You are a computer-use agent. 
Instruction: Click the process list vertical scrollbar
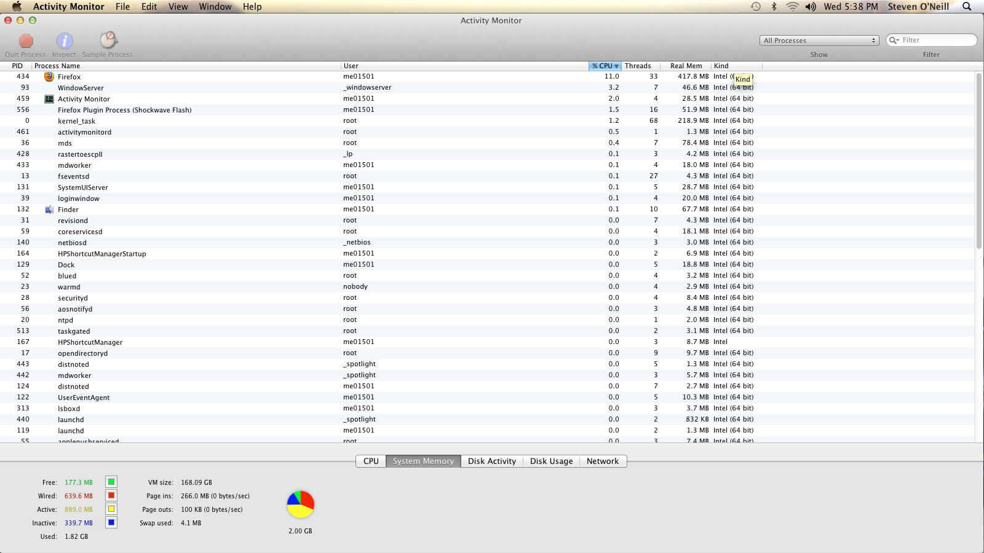[978, 161]
